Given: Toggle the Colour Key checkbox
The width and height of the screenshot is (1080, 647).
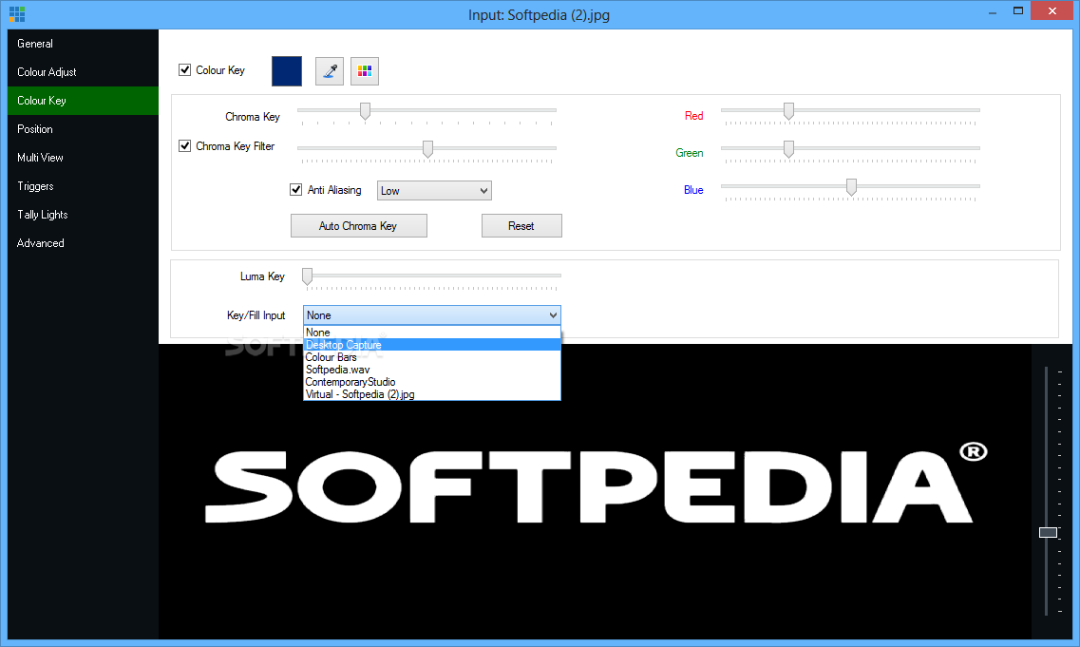Looking at the screenshot, I should [x=184, y=69].
